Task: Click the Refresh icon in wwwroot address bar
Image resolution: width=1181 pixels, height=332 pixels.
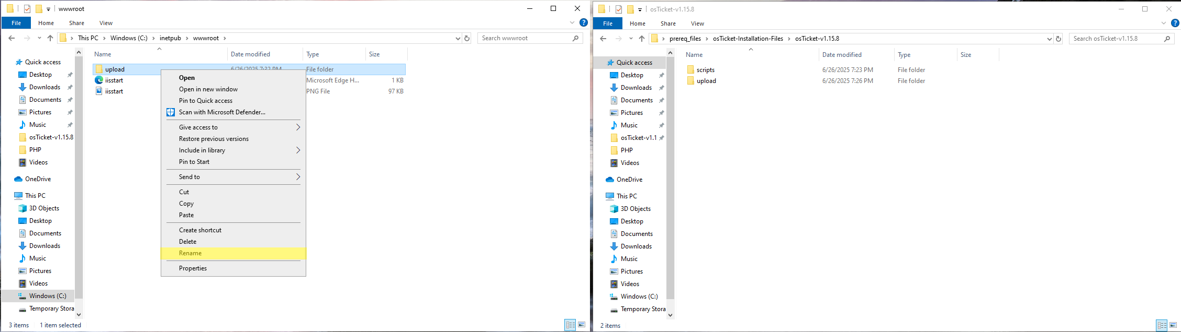Action: click(467, 38)
